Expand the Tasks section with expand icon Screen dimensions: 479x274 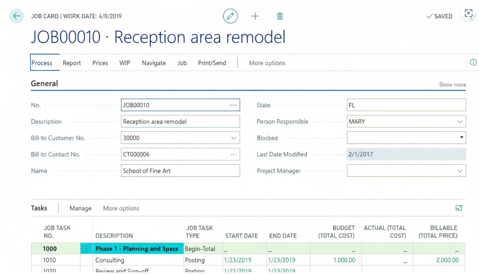coord(459,208)
